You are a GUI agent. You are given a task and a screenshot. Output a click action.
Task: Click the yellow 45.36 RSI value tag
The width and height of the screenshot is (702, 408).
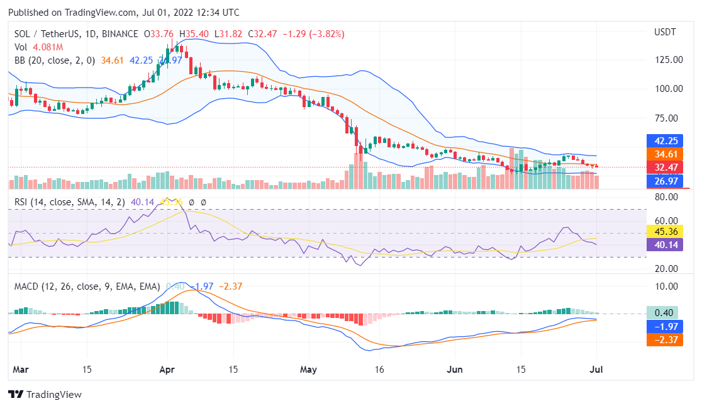[x=664, y=231]
